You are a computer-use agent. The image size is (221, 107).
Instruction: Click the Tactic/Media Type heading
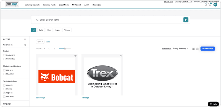[x=10, y=81]
